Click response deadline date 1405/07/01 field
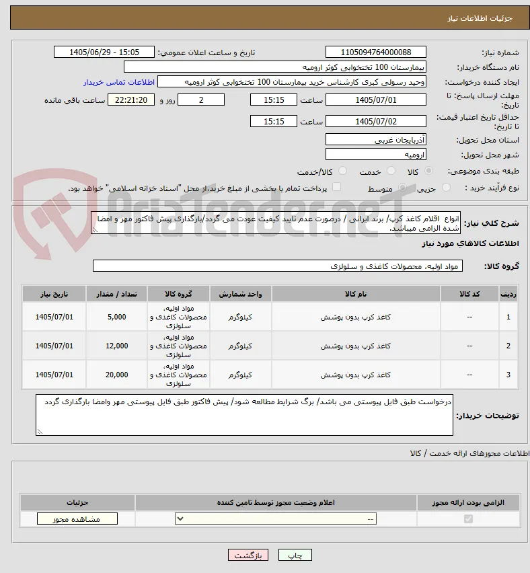Viewport: 530px width, 573px height. point(376,100)
